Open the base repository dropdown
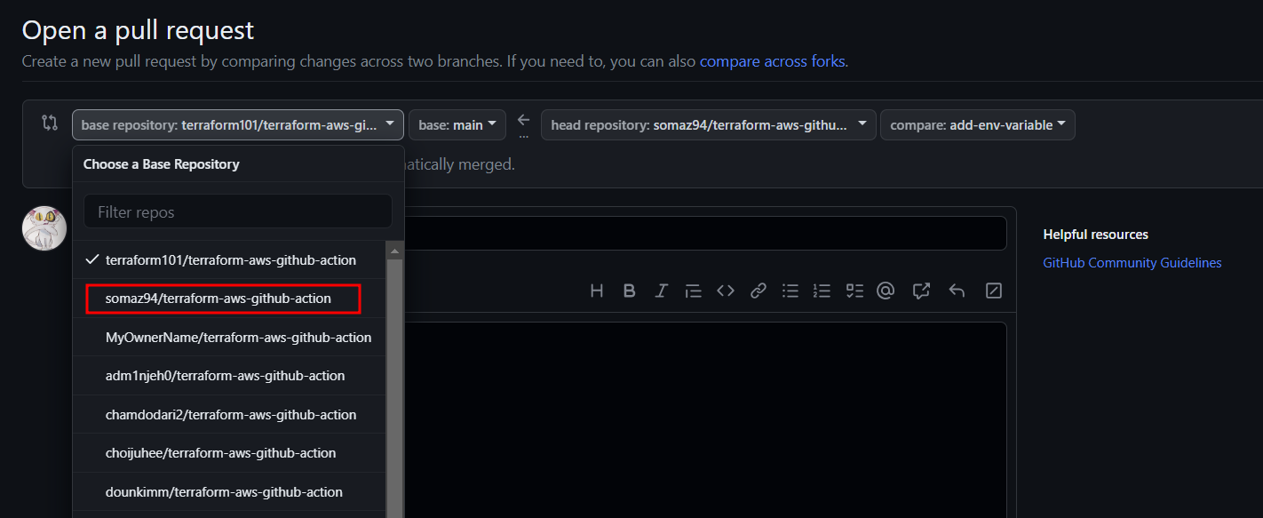The height and width of the screenshot is (518, 1263). (238, 125)
